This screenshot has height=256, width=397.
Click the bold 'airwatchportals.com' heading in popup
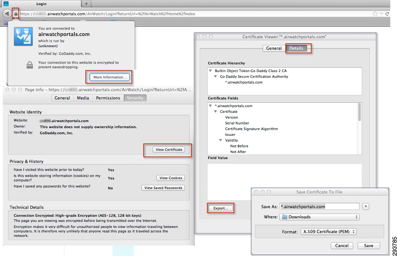coord(64,34)
